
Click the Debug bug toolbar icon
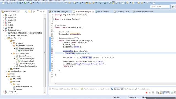click(20, 3)
